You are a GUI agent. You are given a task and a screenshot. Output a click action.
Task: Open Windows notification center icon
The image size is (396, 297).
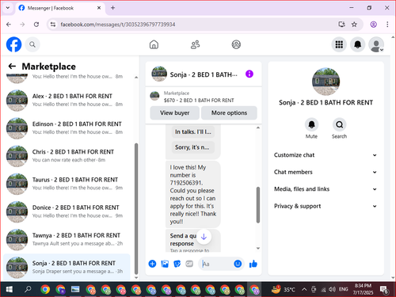point(384,290)
